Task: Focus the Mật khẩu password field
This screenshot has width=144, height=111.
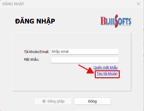Action: (x=85, y=60)
